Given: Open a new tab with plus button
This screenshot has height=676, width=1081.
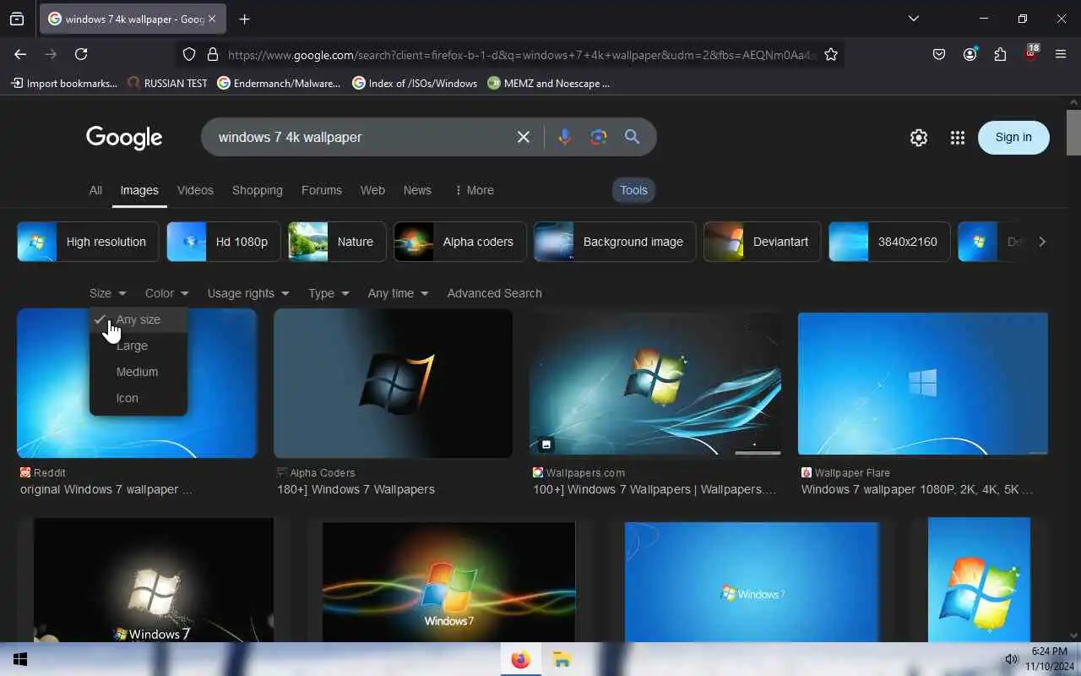Looking at the screenshot, I should [244, 19].
